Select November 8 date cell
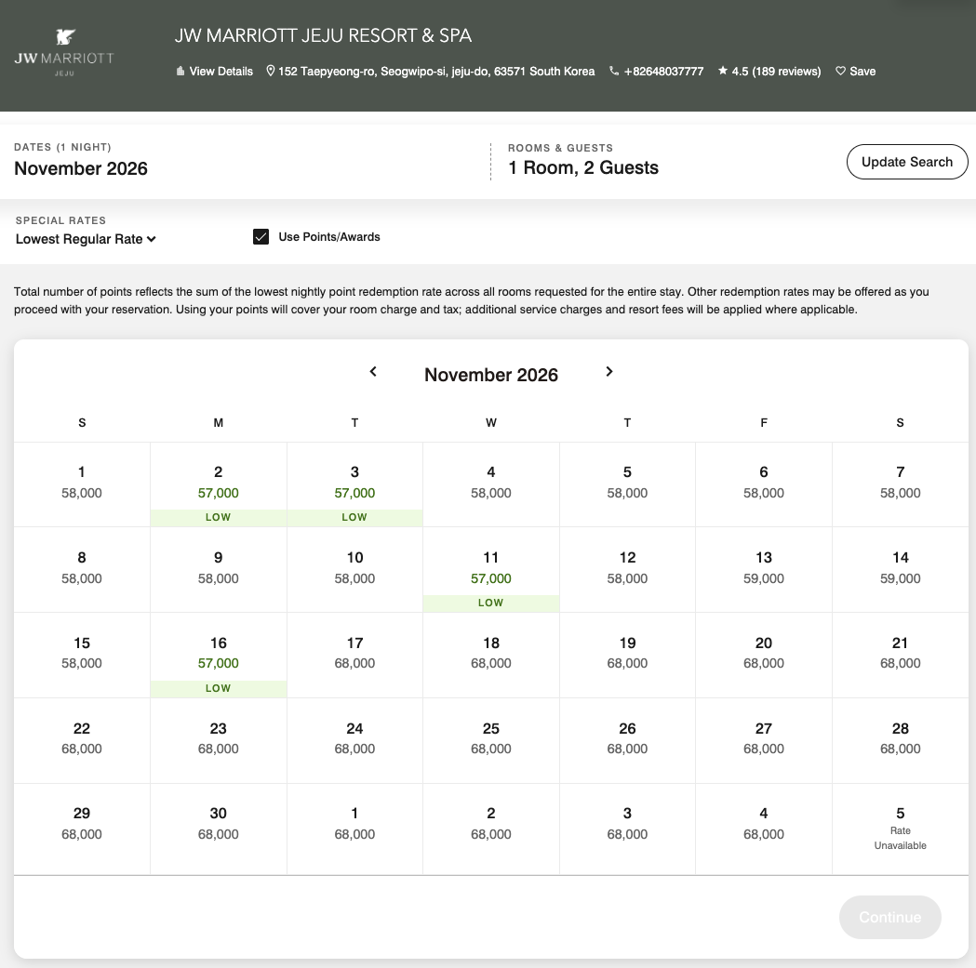 tap(82, 570)
